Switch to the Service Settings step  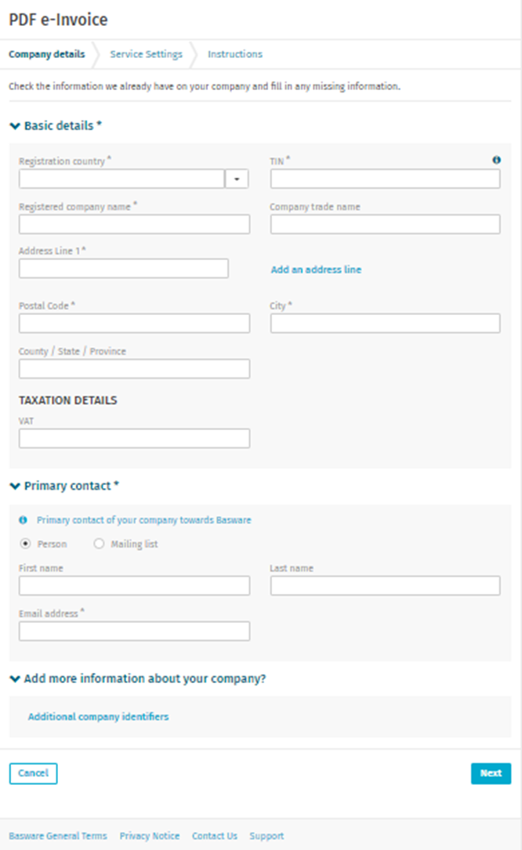coord(146,54)
